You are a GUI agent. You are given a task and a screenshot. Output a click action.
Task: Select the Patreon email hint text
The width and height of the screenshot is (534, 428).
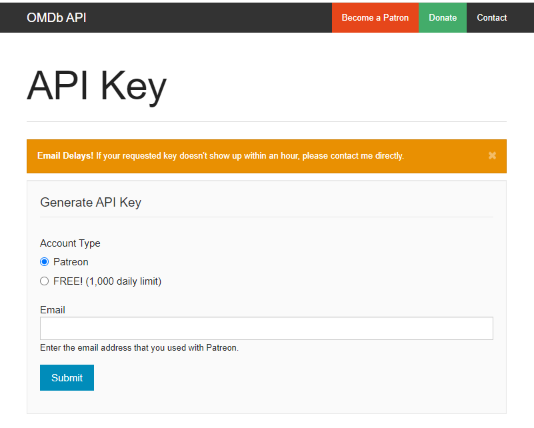click(x=139, y=347)
